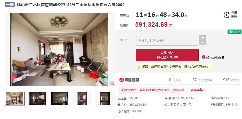The image size is (242, 119).
Task: Click the main living room photo
Action: point(59,49)
